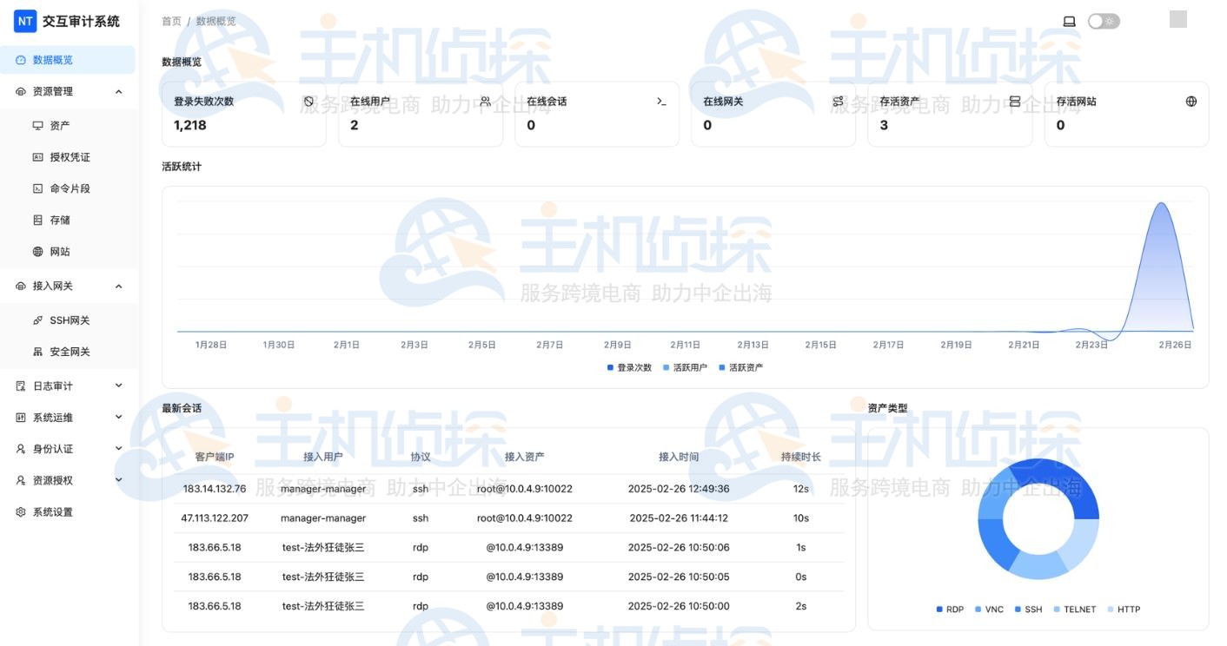Screen dimensions: 1227x646
Task: Click the 接入时间 column header
Action: pyautogui.click(x=679, y=457)
